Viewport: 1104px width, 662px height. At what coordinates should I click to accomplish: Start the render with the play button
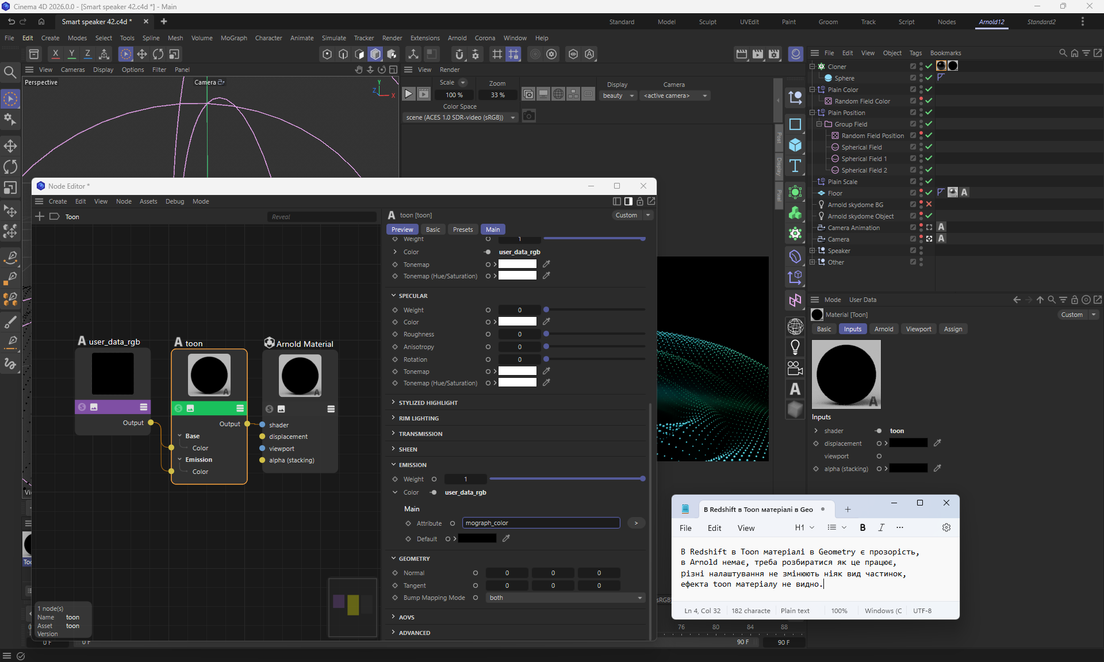(x=408, y=94)
